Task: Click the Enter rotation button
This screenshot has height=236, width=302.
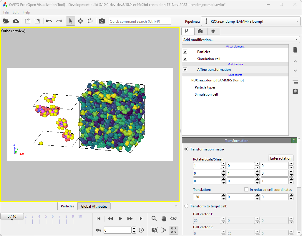Action: tap(281, 158)
